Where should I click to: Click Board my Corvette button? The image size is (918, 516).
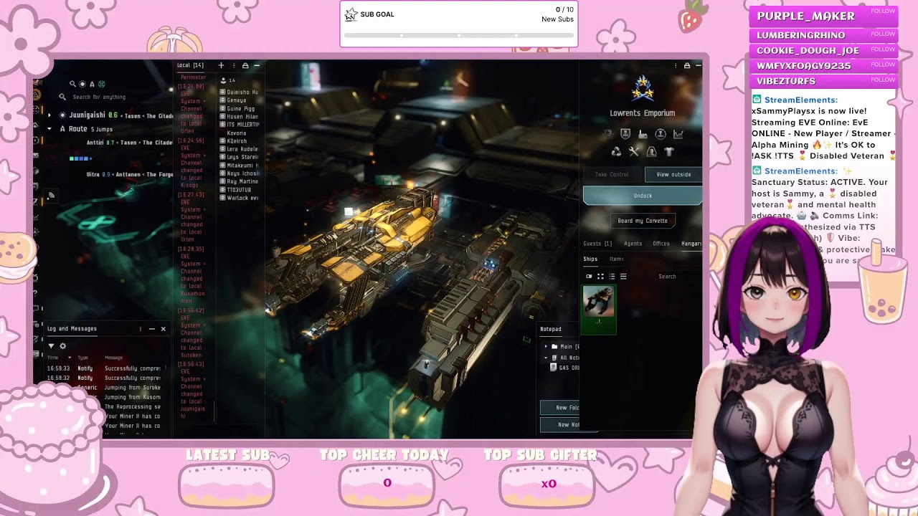pyautogui.click(x=643, y=221)
